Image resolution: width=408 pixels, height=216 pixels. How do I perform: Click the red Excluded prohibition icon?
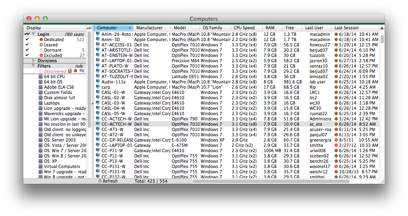(x=41, y=55)
